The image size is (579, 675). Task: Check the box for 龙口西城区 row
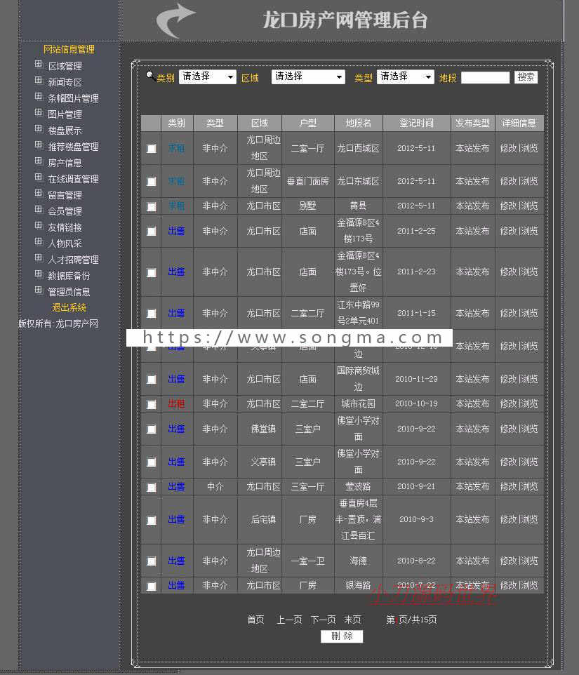click(x=152, y=149)
